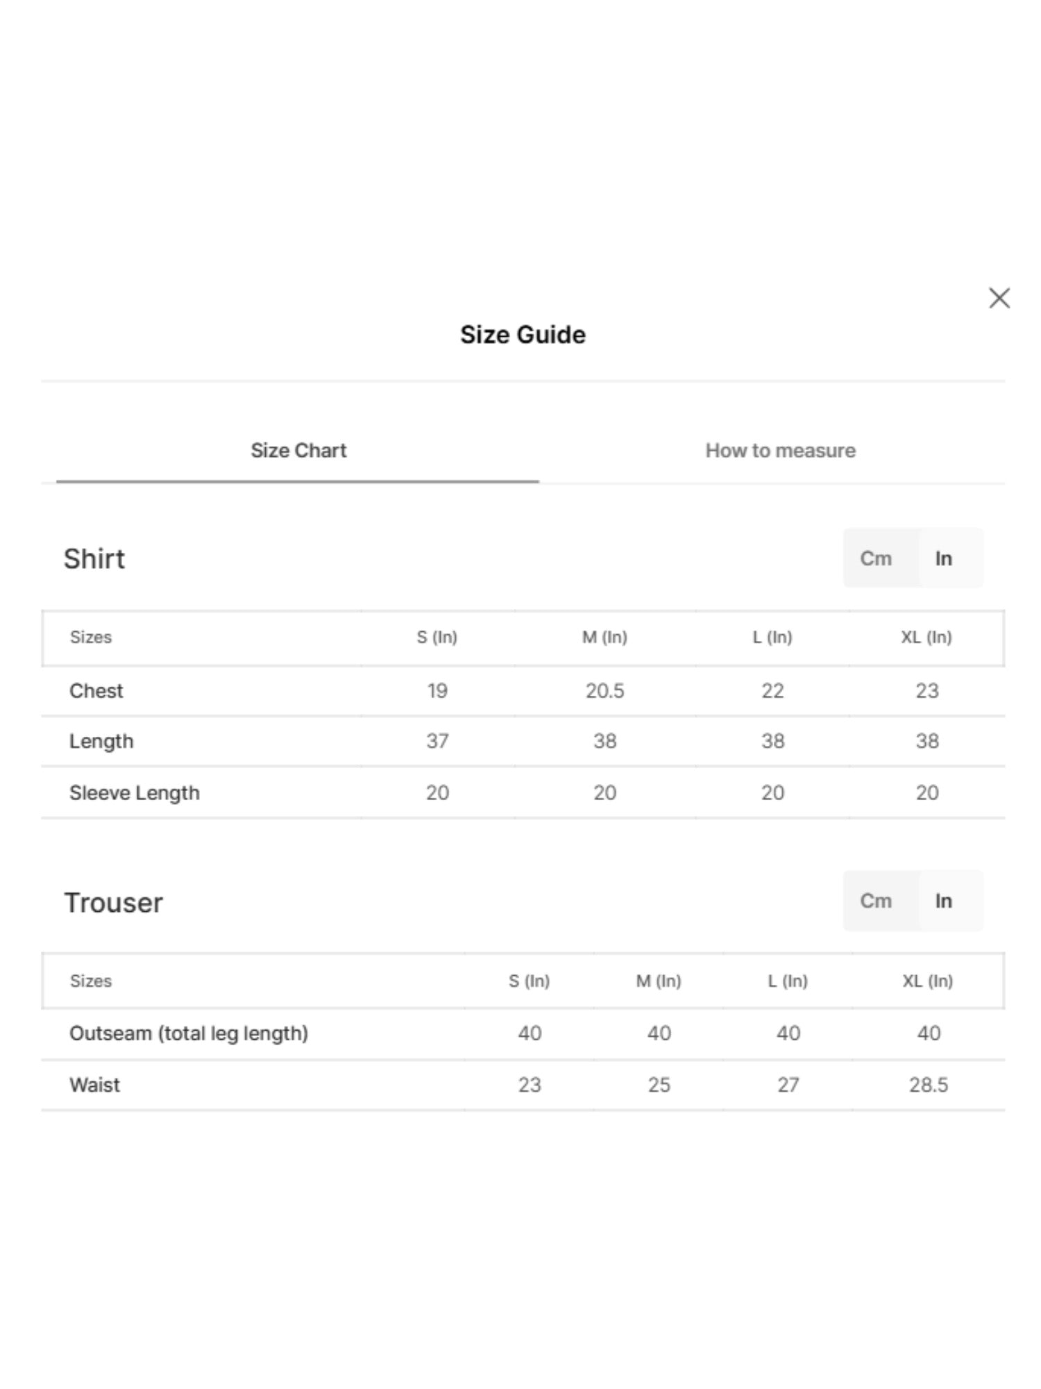Select the Chest row label

click(96, 690)
